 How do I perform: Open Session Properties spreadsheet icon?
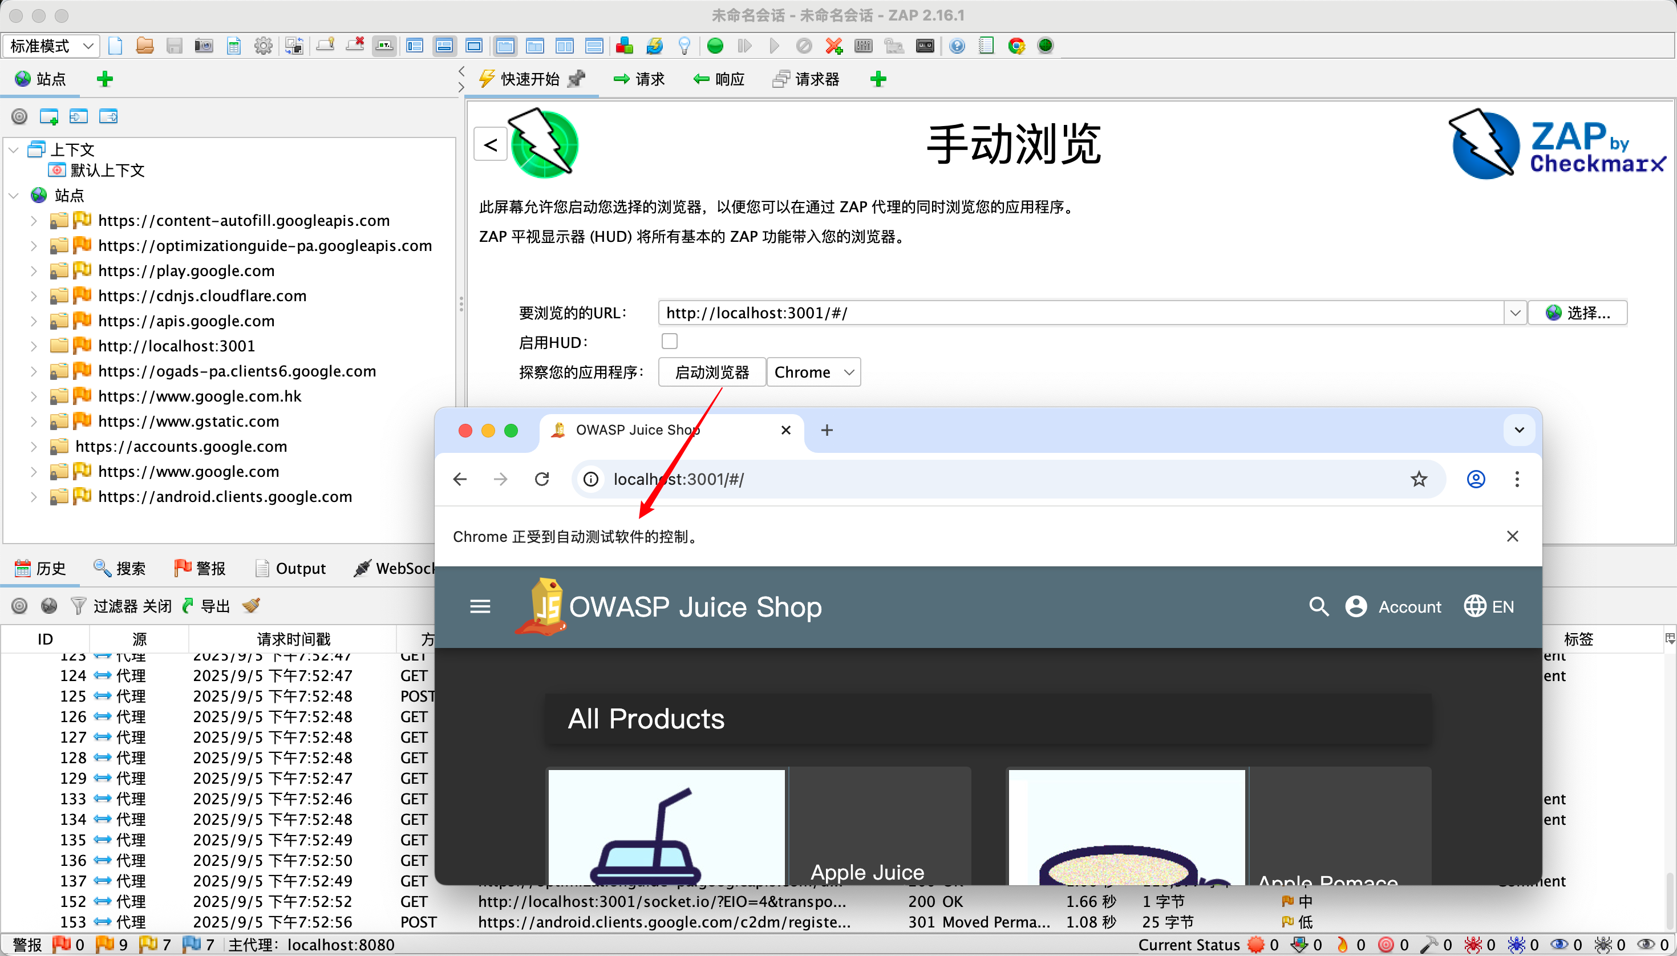(x=234, y=46)
